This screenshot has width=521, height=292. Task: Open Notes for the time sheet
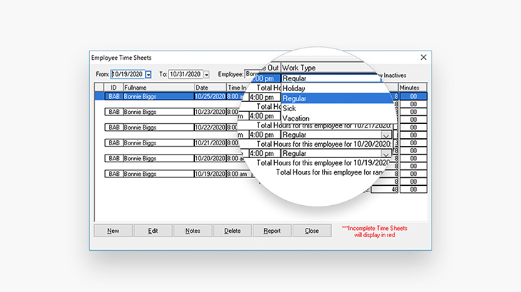coord(193,231)
